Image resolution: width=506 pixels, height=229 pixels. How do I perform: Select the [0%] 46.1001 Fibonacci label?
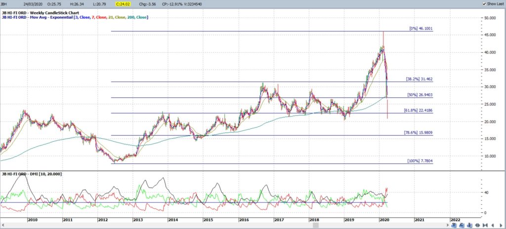pos(421,29)
